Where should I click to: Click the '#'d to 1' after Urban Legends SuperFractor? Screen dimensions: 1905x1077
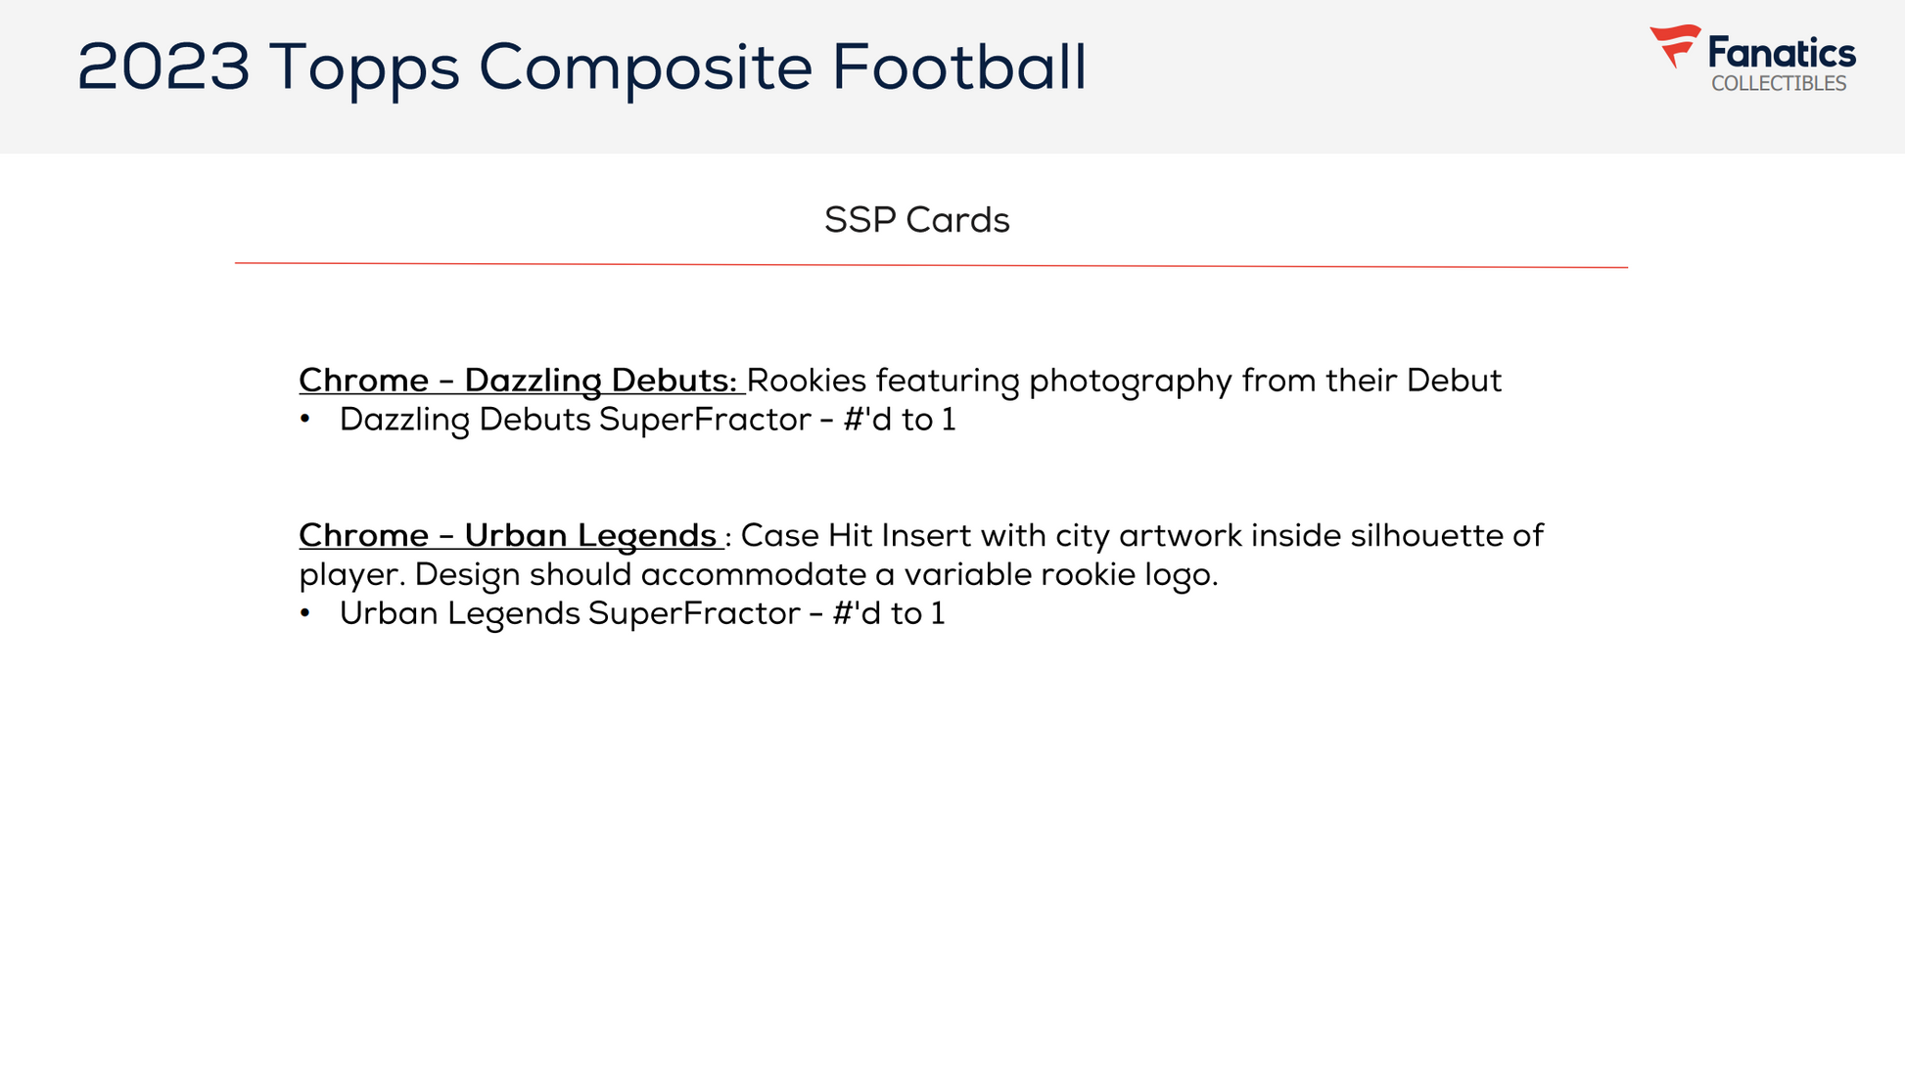click(x=888, y=613)
